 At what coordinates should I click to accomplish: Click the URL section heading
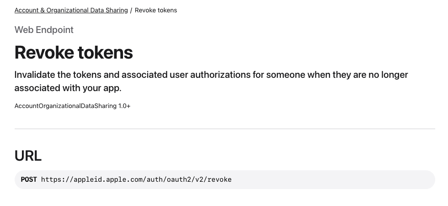(x=28, y=156)
